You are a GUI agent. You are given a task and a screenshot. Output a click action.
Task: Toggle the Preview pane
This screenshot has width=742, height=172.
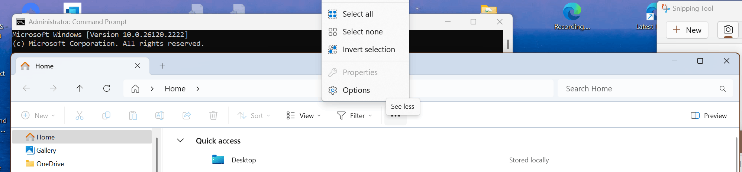[x=709, y=115]
